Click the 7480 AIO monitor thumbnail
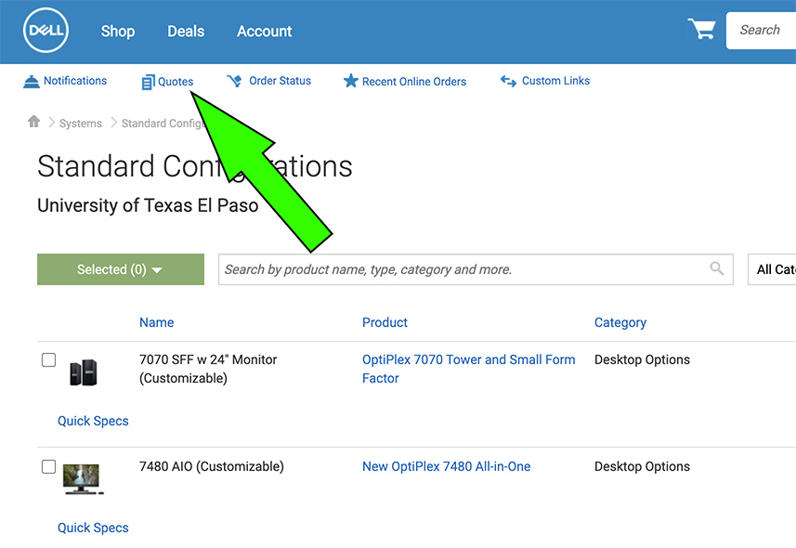Image resolution: width=796 pixels, height=548 pixels. pyautogui.click(x=84, y=478)
